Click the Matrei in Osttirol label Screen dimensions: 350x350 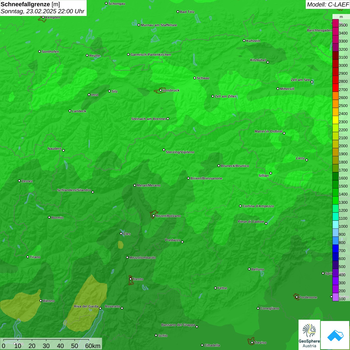point(268,131)
